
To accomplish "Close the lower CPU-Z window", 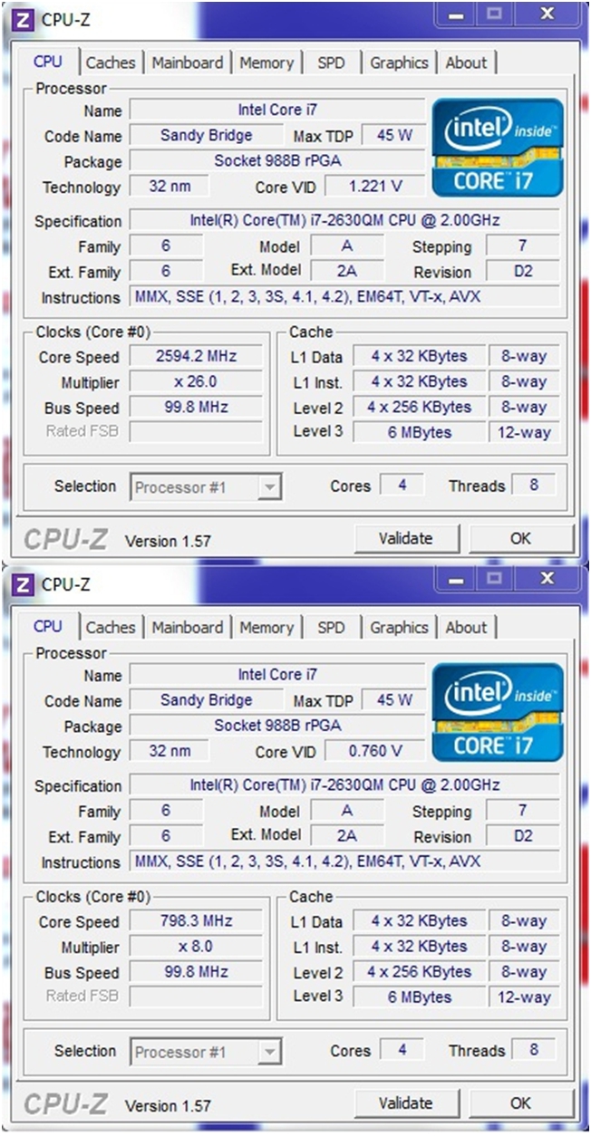I will pyautogui.click(x=547, y=580).
